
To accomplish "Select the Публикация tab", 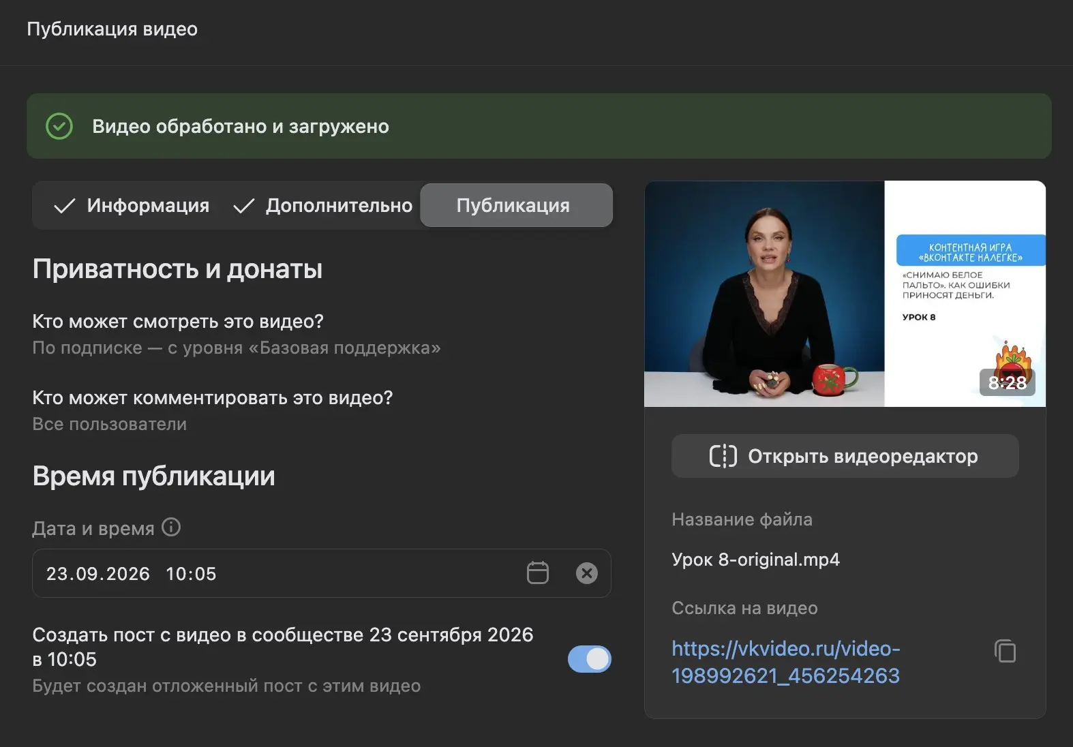I will [x=516, y=205].
